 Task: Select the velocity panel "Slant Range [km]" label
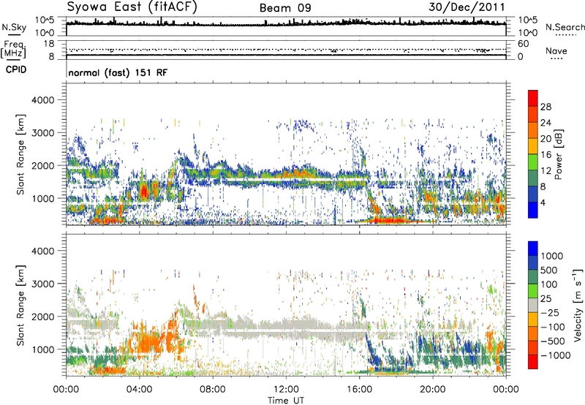click(20, 306)
